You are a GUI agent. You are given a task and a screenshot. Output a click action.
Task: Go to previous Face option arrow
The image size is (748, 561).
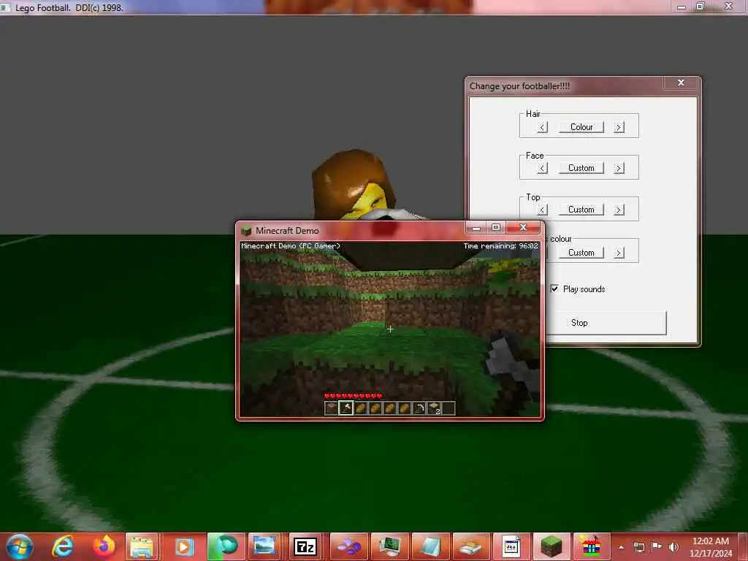pos(542,168)
